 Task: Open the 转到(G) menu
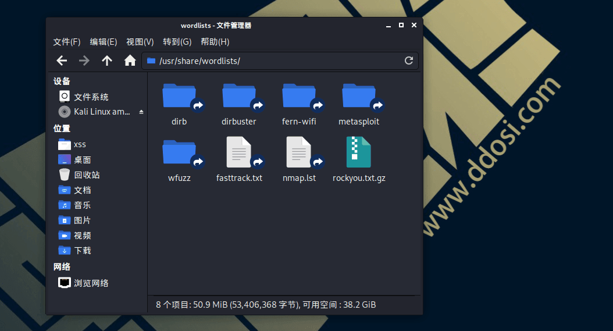(177, 42)
